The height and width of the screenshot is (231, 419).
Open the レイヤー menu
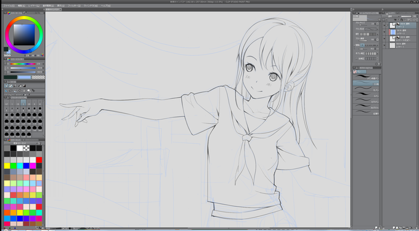click(34, 6)
